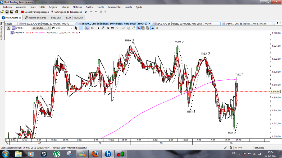Click the blue checkmark toolbar icon

click(86, 12)
